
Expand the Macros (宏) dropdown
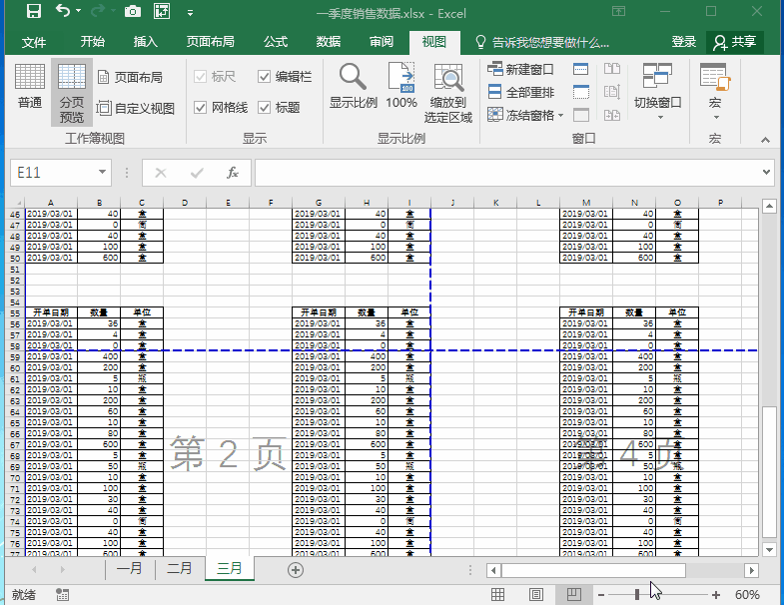pyautogui.click(x=714, y=103)
